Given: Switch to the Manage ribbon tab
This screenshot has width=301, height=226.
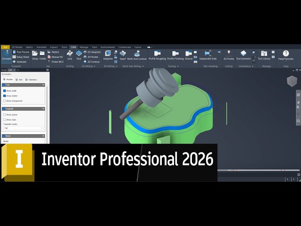Looking at the screenshot, I should [x=84, y=47].
